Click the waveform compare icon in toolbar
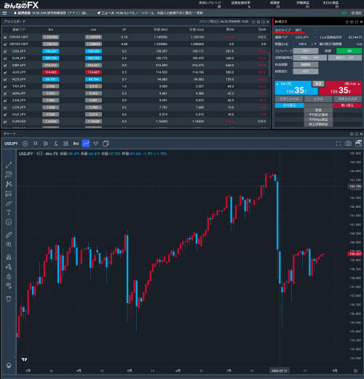The height and width of the screenshot is (379, 364). pos(96,144)
